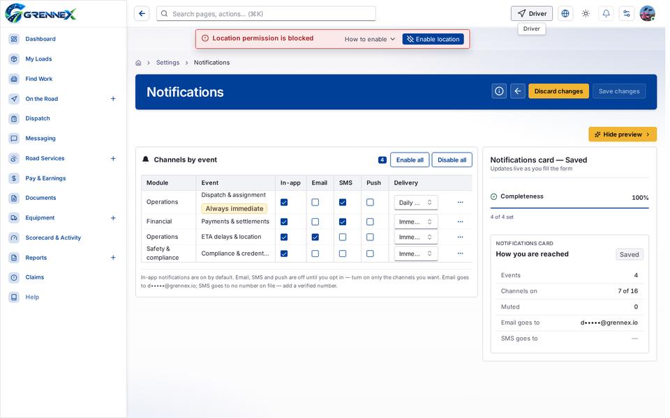Click the info icon in Notifications header

pos(499,91)
